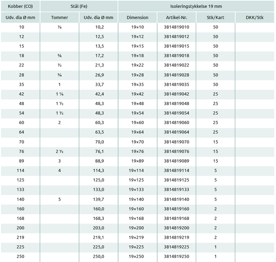Click the ¾ inch Tommer cell
The width and height of the screenshot is (276, 262).
coord(60,75)
